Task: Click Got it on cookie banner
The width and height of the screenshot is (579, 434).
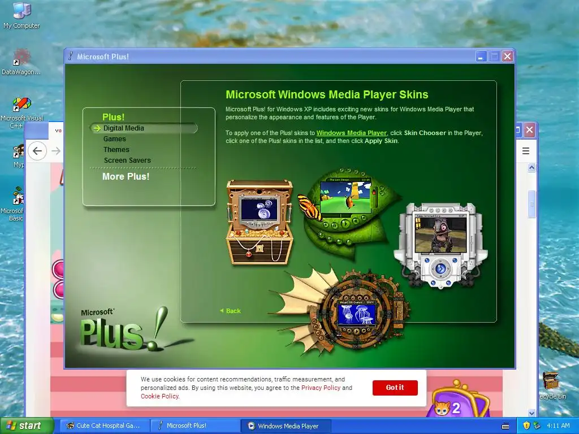Action: tap(395, 388)
